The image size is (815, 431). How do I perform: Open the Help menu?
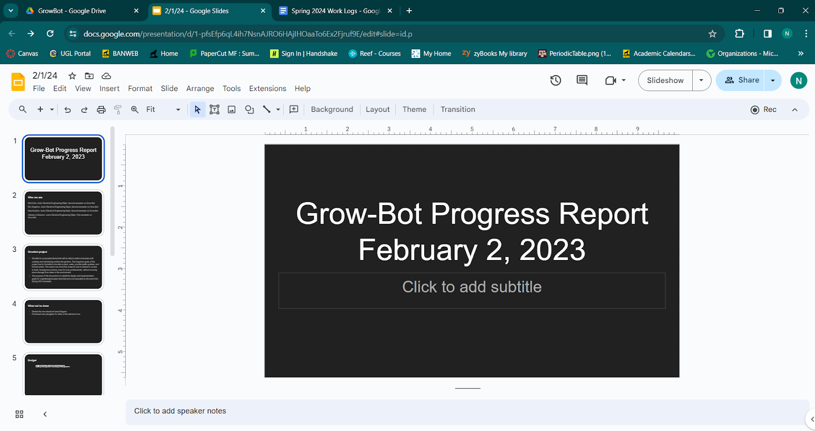pyautogui.click(x=303, y=89)
